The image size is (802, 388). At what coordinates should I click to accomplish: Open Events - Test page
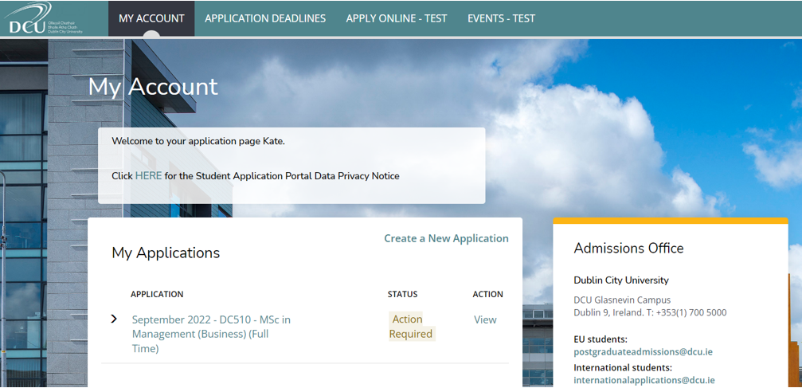(x=501, y=18)
